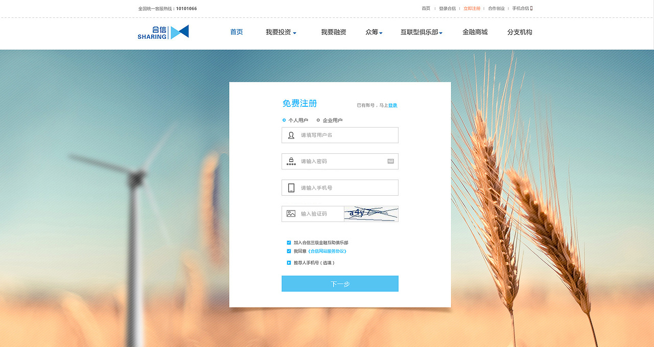Screen dimensions: 654x347
Task: Open 金融商城 in the main navigation
Action: [475, 32]
